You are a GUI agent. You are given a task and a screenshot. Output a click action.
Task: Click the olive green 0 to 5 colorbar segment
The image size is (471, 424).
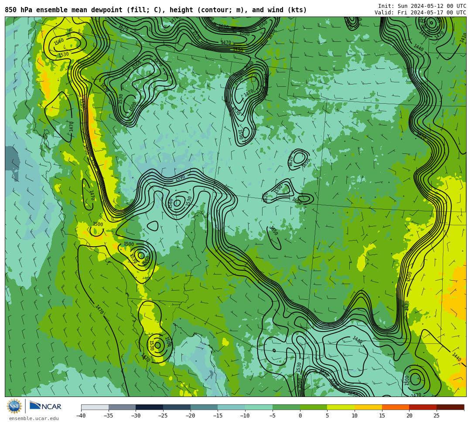314,407
